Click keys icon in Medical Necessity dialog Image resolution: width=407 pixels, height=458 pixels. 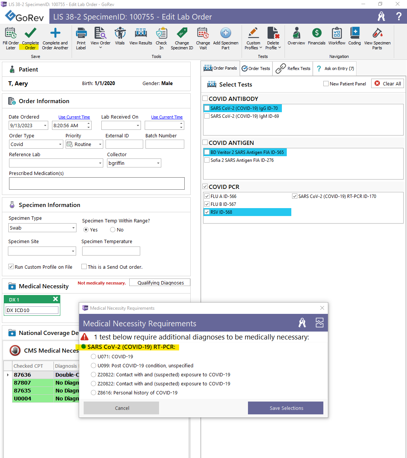[x=302, y=323]
